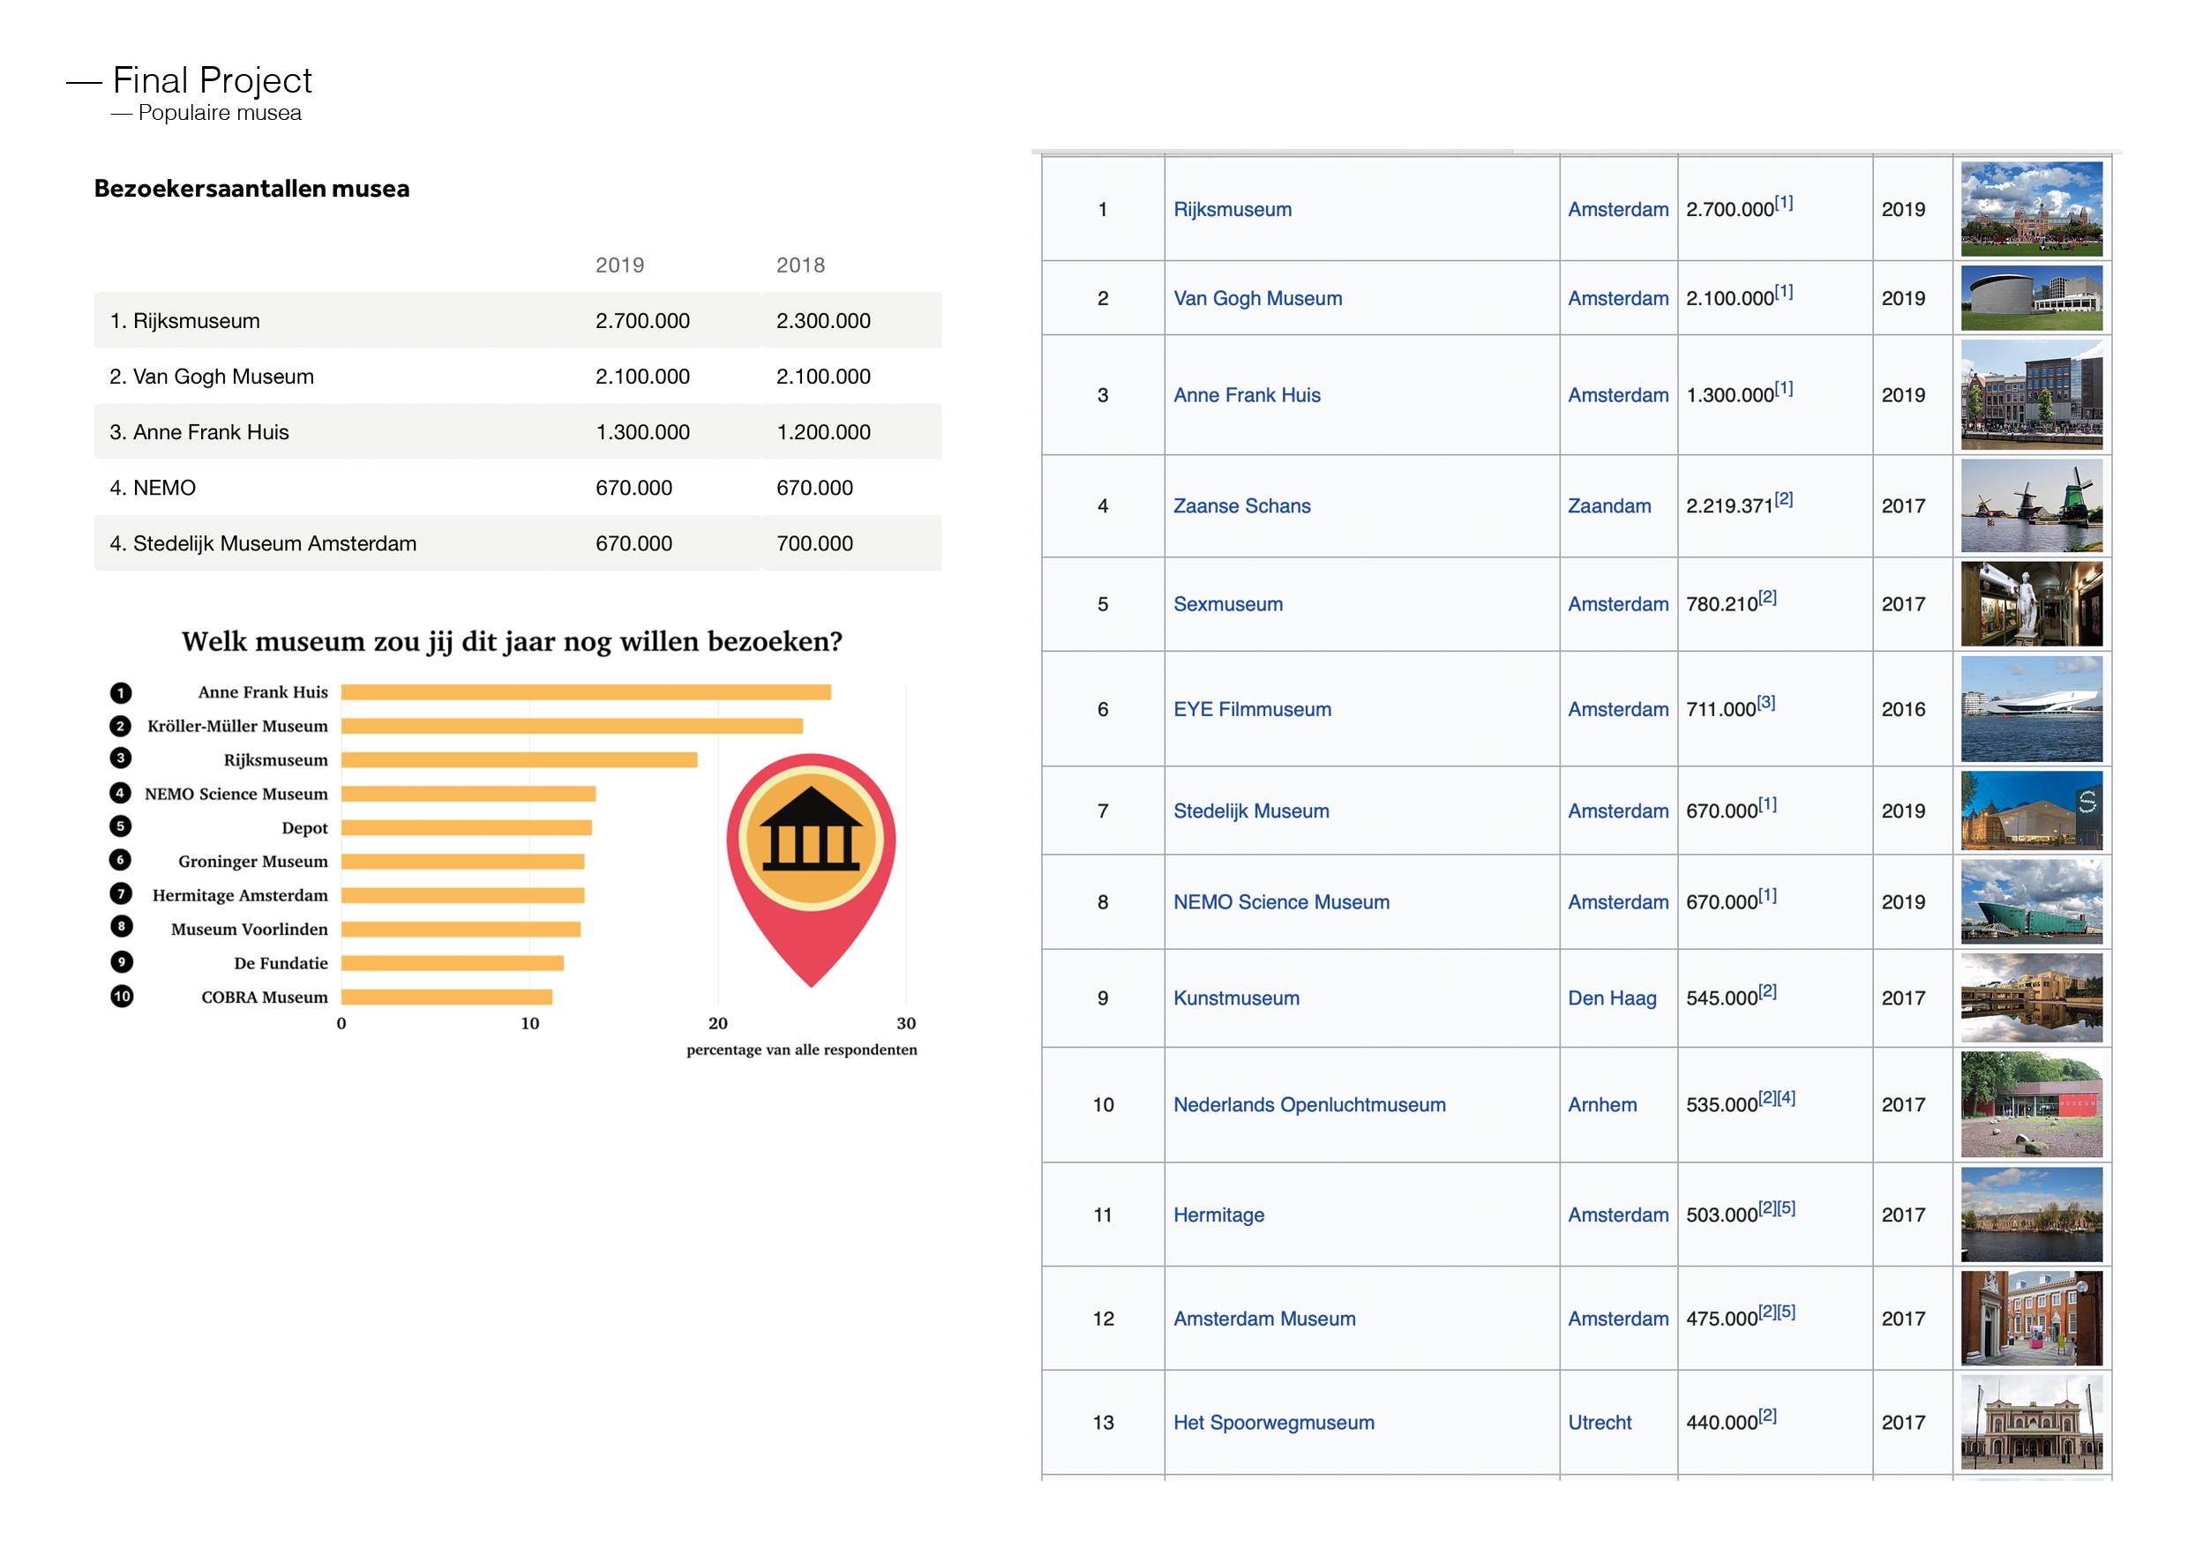
Task: Click the Groninger Museum chart label
Action: (x=252, y=861)
